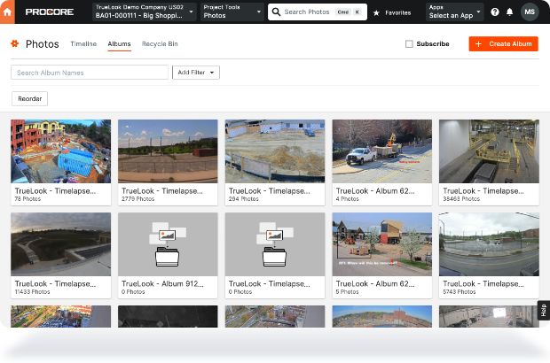Select the Albums tab
The height and width of the screenshot is (363, 550).
click(x=119, y=43)
